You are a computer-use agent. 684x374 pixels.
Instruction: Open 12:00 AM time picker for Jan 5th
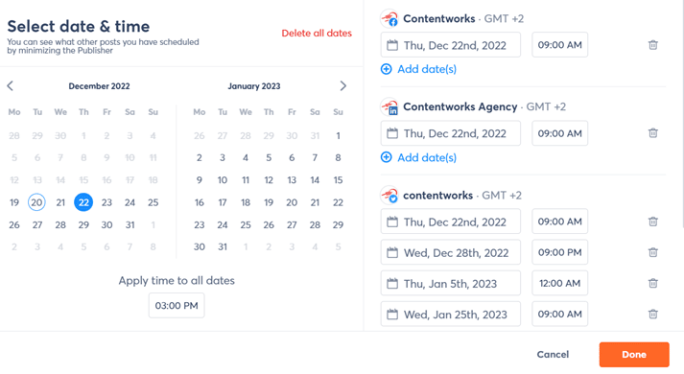559,283
